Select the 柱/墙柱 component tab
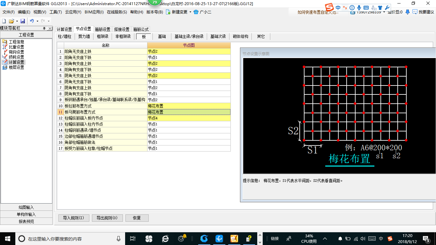Image resolution: width=436 pixels, height=245 pixels. (65, 36)
